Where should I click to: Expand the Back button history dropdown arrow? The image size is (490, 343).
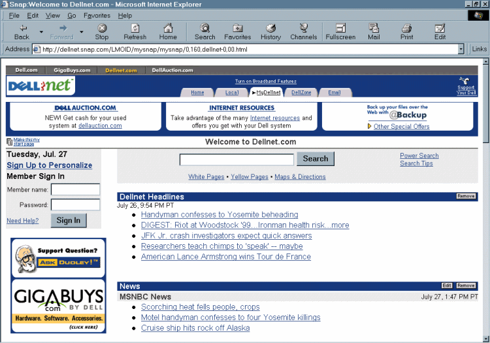(41, 31)
